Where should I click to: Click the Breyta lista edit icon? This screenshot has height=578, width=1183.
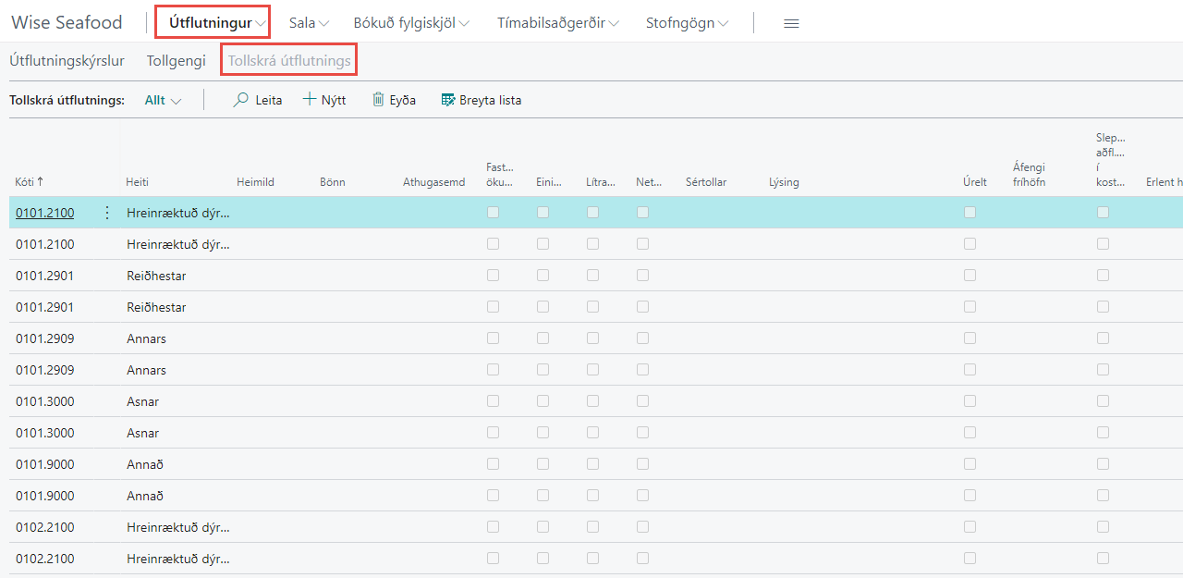(448, 100)
